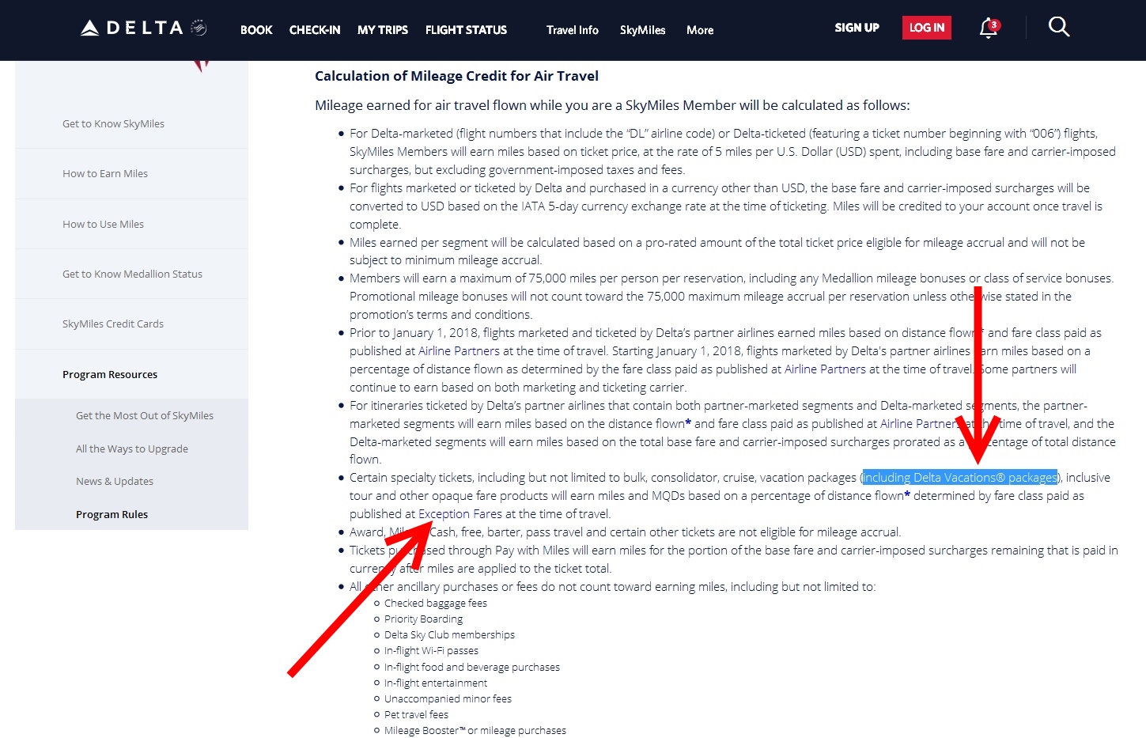Select How to Earn Miles in sidebar
Viewport: 1146px width, 738px height.
(104, 173)
